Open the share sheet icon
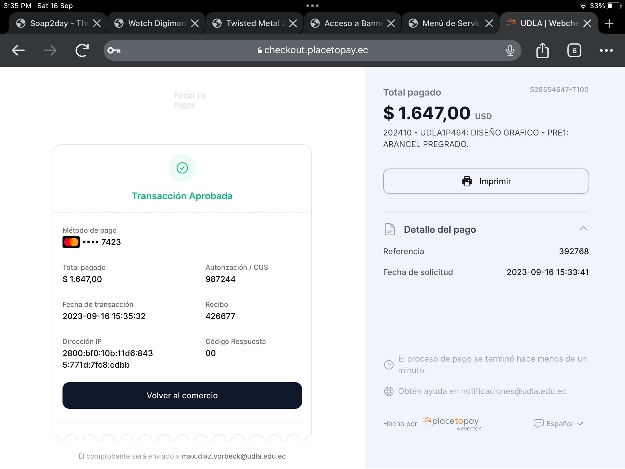The width and height of the screenshot is (625, 469). click(x=543, y=50)
